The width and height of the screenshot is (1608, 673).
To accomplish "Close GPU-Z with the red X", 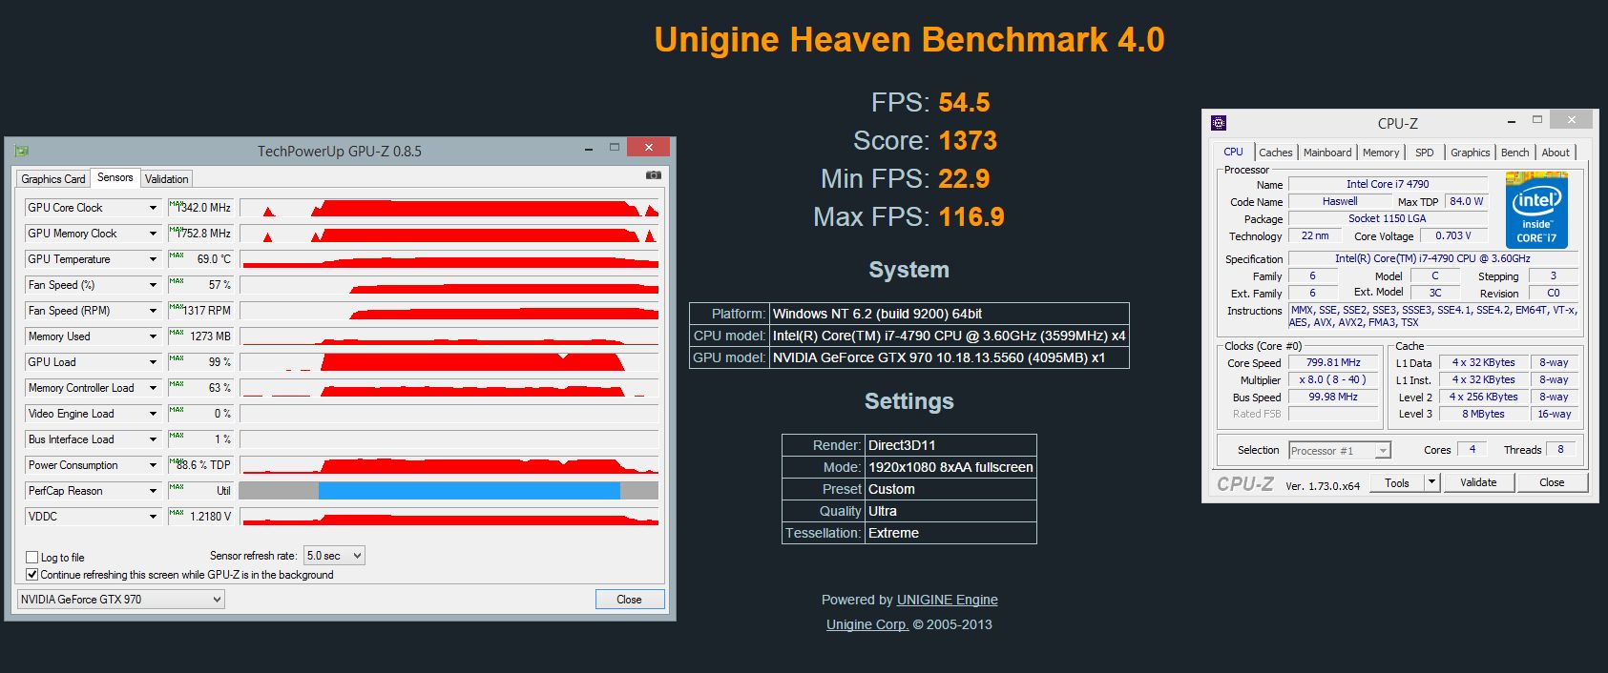I will (x=649, y=147).
